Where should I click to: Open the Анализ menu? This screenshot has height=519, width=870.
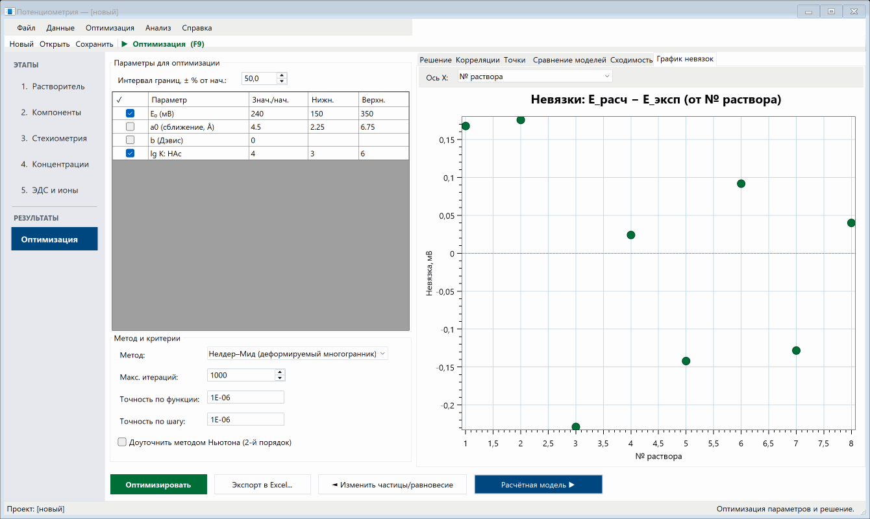(x=158, y=28)
